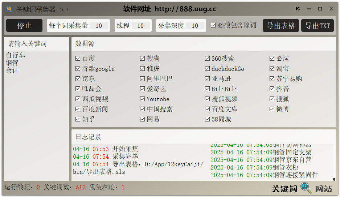Disable the 百度文库 source

[x=207, y=109]
